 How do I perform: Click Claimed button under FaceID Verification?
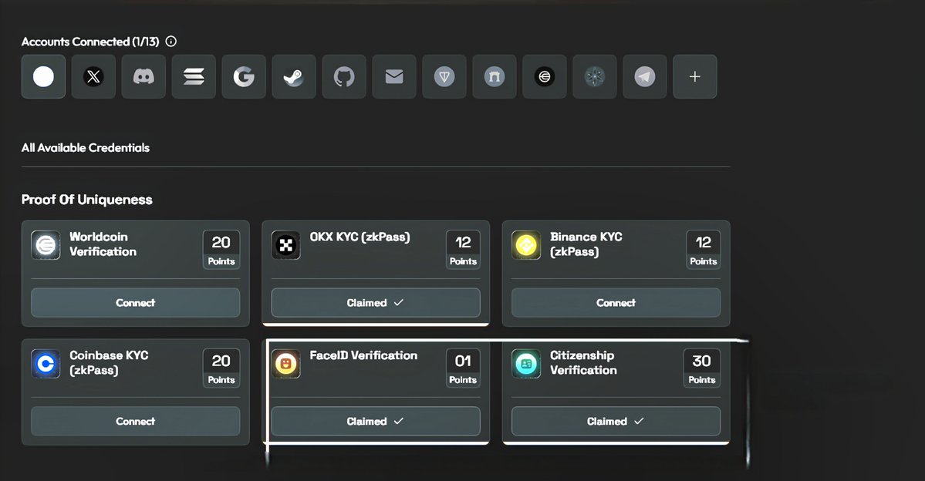[376, 421]
